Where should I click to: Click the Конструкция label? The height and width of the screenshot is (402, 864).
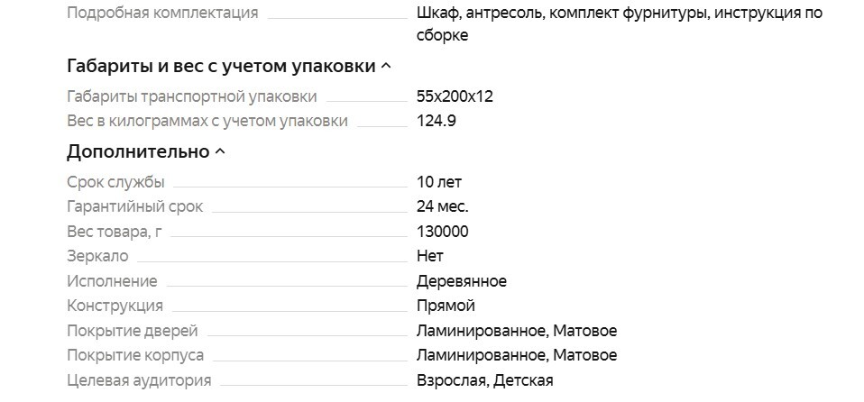tap(115, 306)
